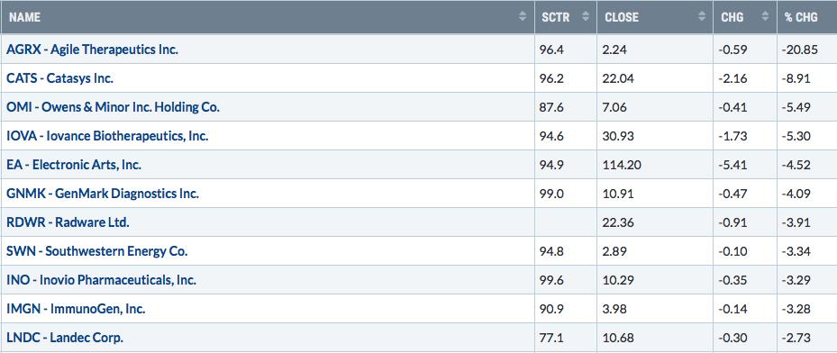Image resolution: width=837 pixels, height=353 pixels.
Task: Open RDWR - Radware Ltd. link
Action: point(68,222)
